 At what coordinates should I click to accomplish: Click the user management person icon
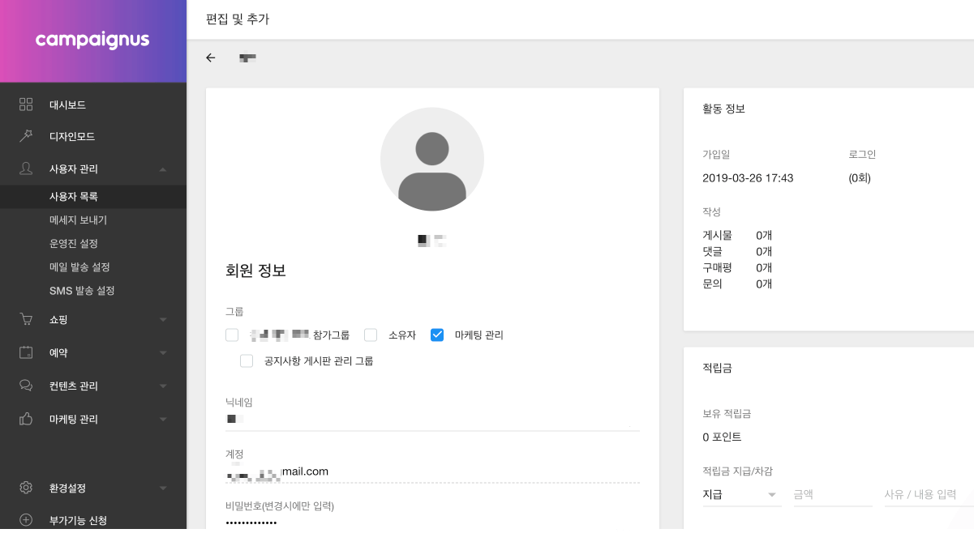tap(26, 168)
